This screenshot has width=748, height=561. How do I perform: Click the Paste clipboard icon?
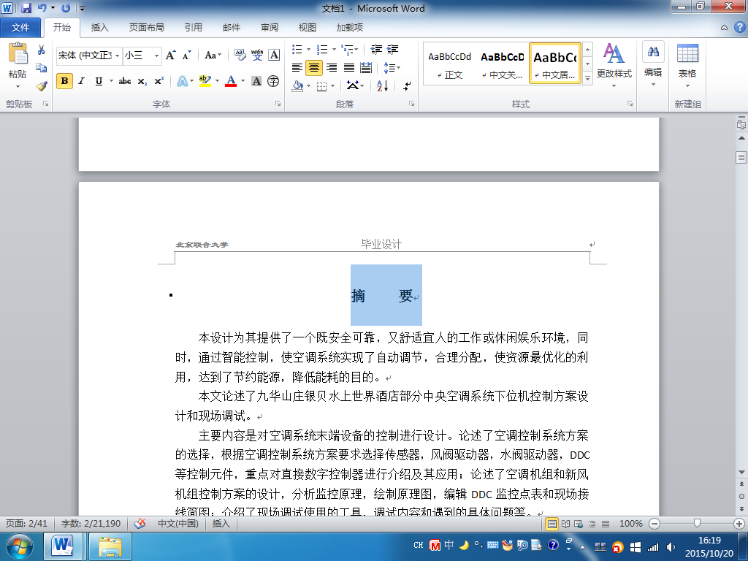(18, 53)
